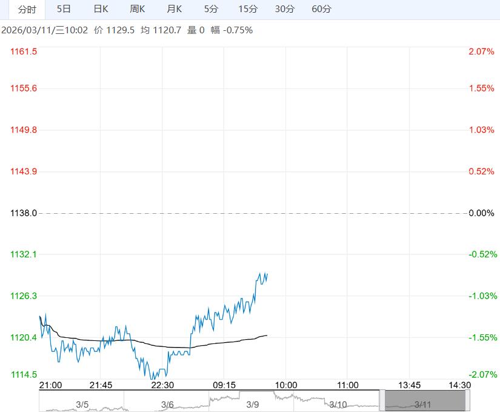
Task: Click the 09:15 time axis label
Action: [224, 385]
